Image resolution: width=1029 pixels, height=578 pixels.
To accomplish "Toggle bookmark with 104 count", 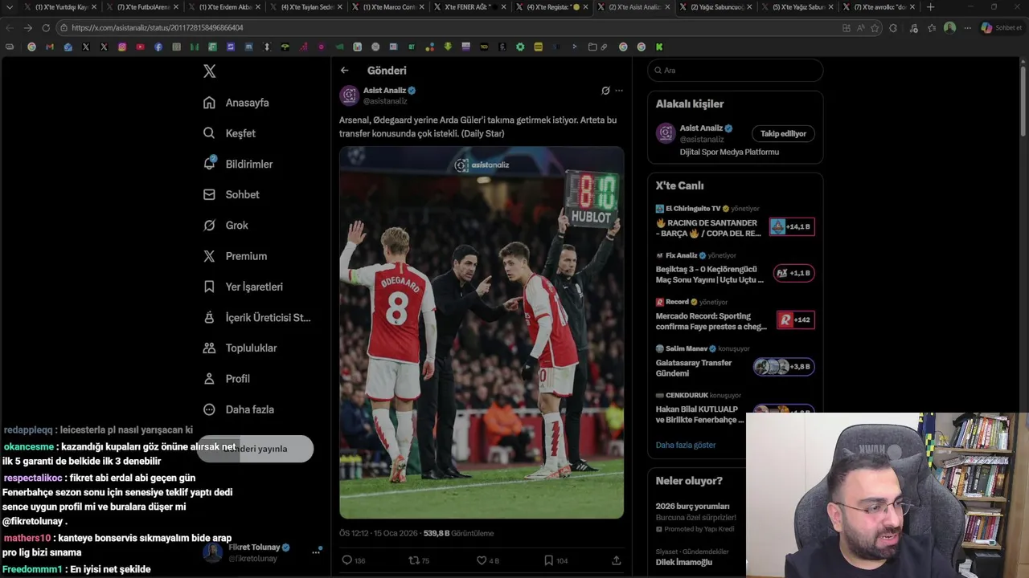I will [x=555, y=560].
